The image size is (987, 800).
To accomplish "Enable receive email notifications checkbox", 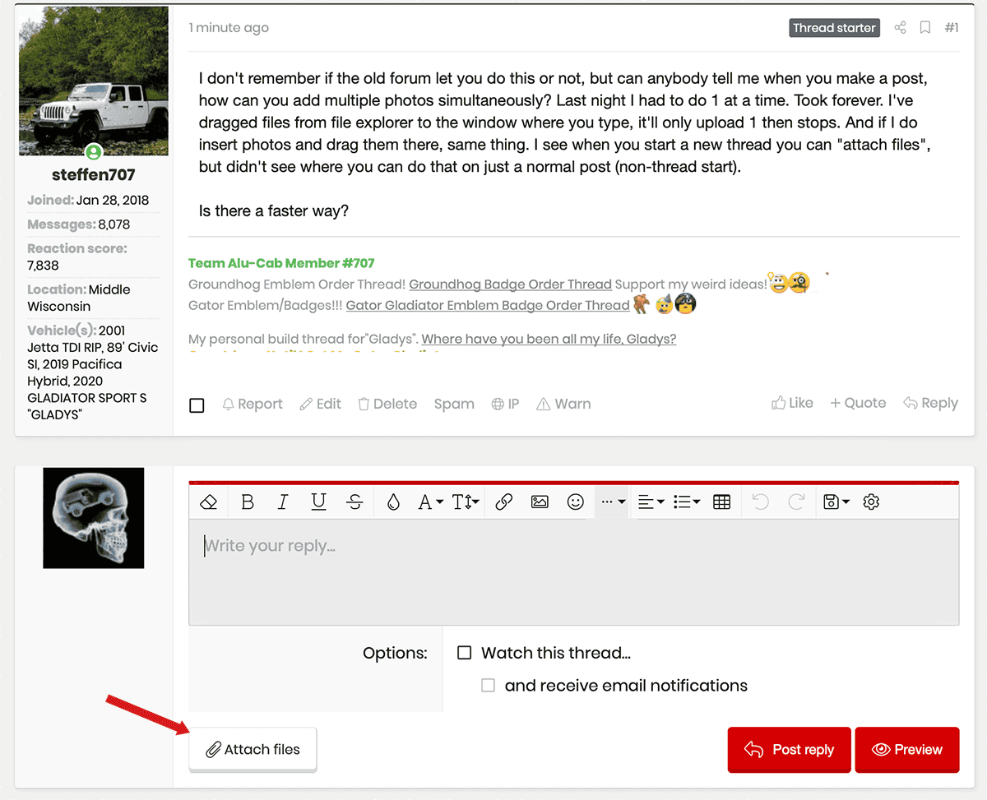I will coord(489,685).
